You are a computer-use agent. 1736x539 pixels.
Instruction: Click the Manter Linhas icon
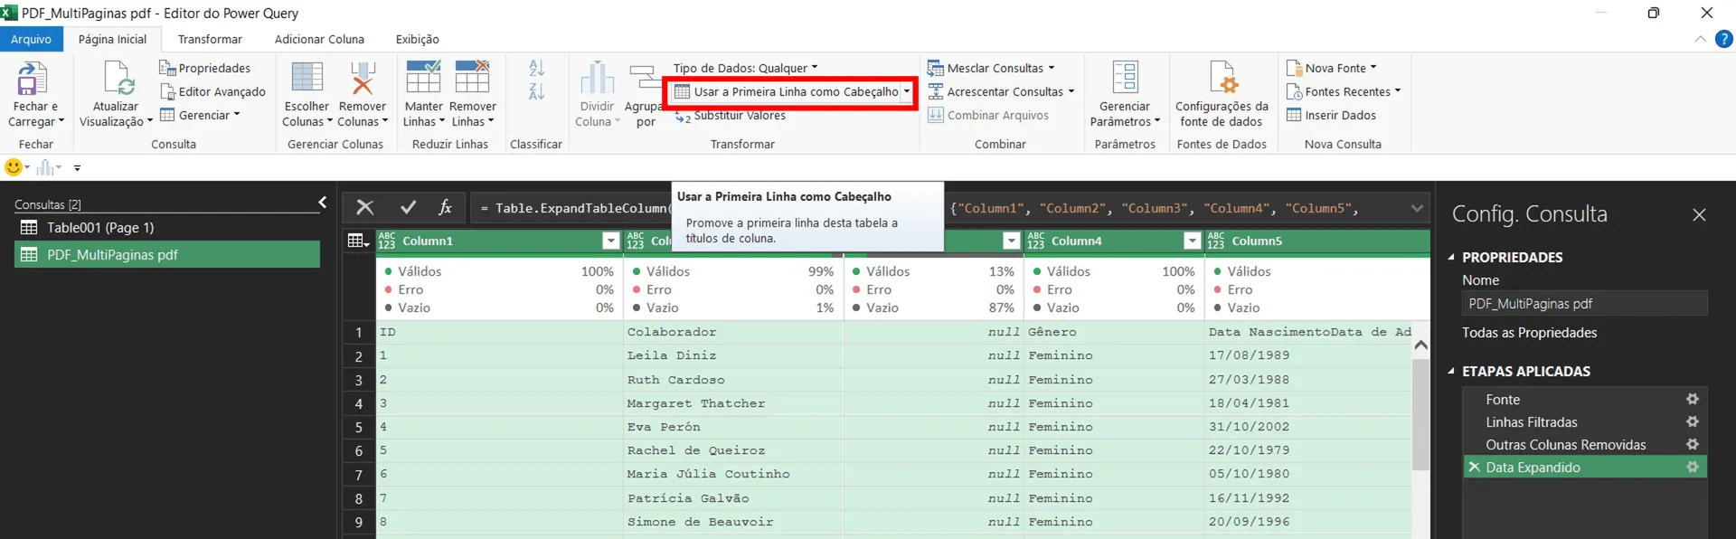pyautogui.click(x=423, y=79)
